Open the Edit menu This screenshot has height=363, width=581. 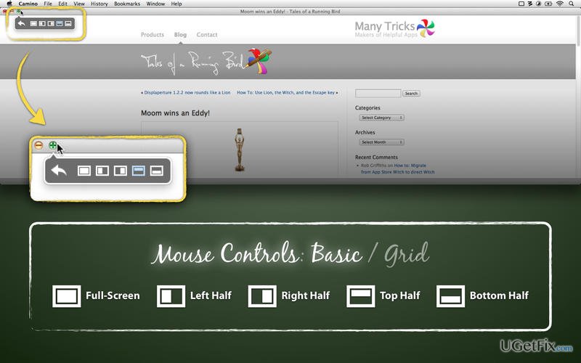(63, 4)
